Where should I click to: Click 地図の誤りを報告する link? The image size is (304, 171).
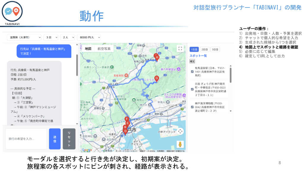pos(176,151)
